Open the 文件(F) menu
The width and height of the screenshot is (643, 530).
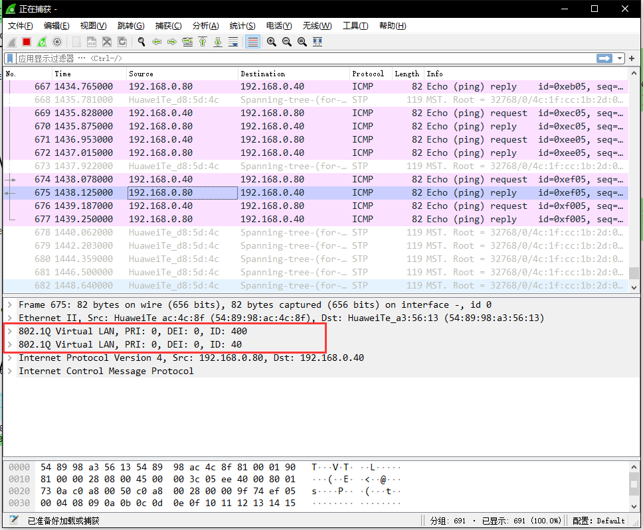tap(21, 26)
